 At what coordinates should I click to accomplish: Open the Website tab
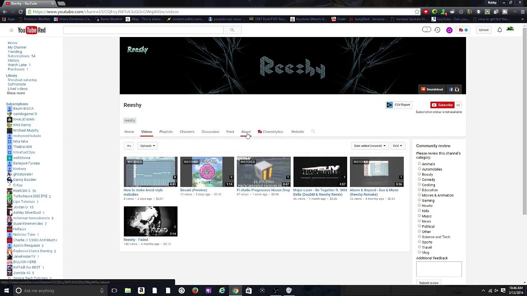pyautogui.click(x=297, y=132)
